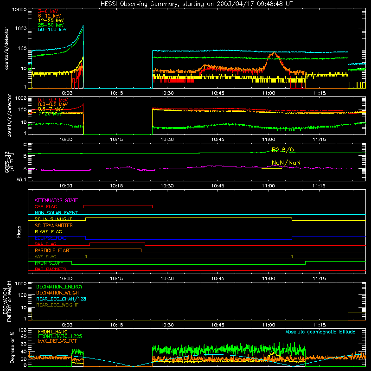Screen dimensions: 371x371
Task: Select the ECLIPSE_FLAG label
Action: 51,238
